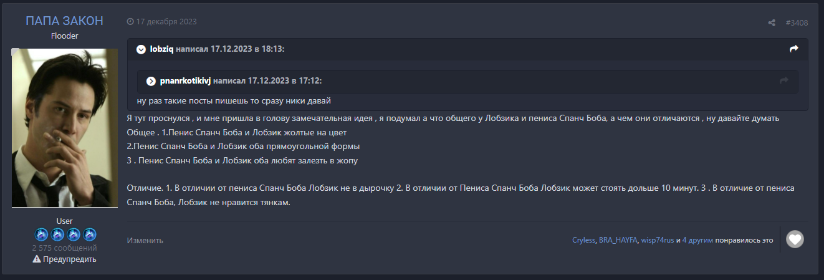Click the first rank badge under User
824x280 pixels.
point(41,234)
